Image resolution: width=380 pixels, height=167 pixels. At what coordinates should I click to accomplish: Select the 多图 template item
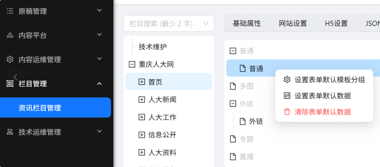pos(246,86)
